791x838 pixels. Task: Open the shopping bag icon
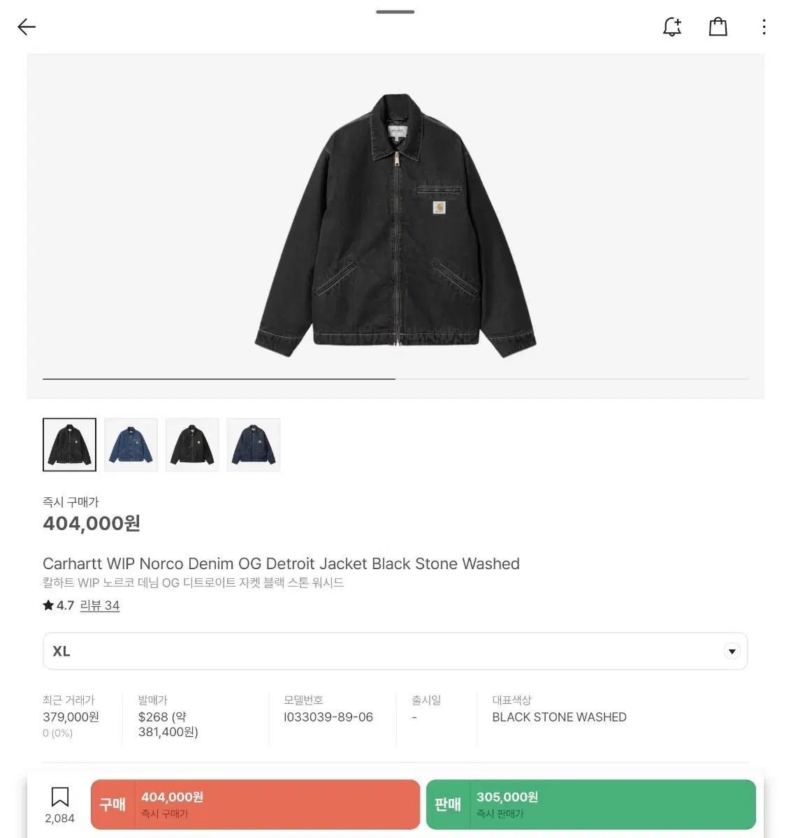(718, 27)
